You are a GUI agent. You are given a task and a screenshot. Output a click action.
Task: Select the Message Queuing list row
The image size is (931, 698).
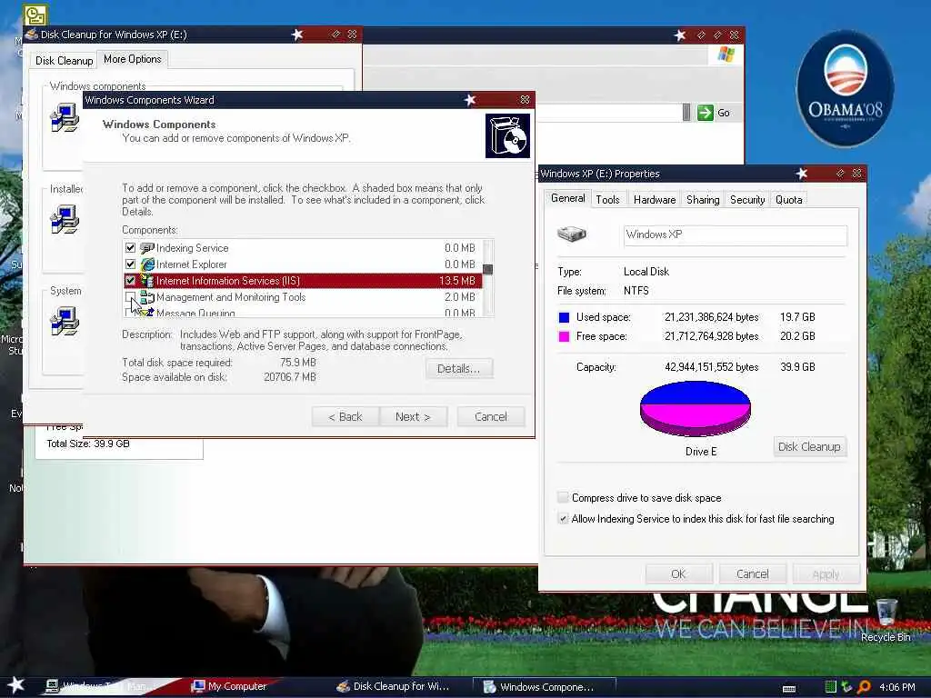[304, 313]
